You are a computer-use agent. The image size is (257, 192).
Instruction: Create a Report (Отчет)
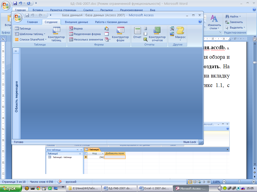click(x=137, y=33)
